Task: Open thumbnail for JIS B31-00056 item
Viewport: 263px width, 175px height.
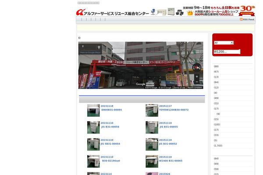Action: [93, 127]
